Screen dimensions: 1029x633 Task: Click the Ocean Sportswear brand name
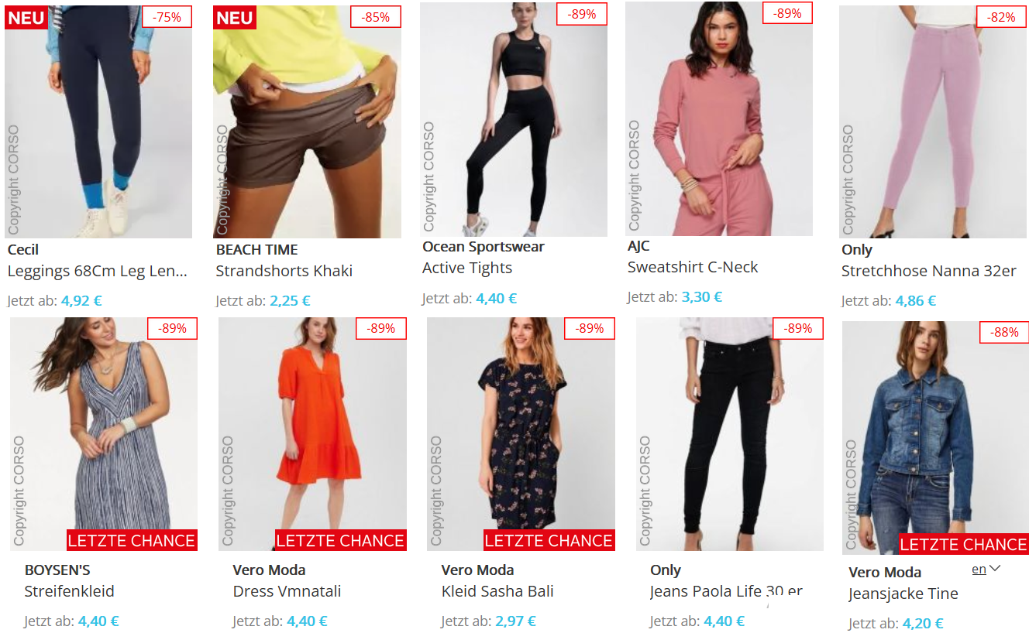click(484, 247)
